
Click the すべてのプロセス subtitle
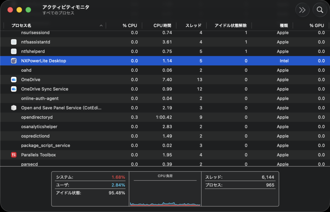58,13
